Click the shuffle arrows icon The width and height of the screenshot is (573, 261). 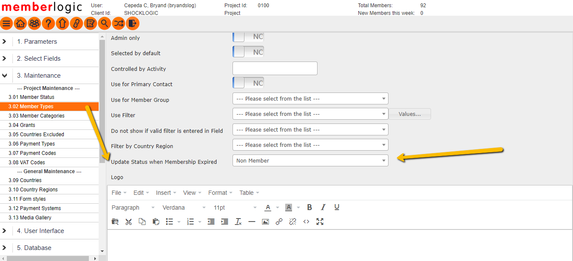click(119, 23)
